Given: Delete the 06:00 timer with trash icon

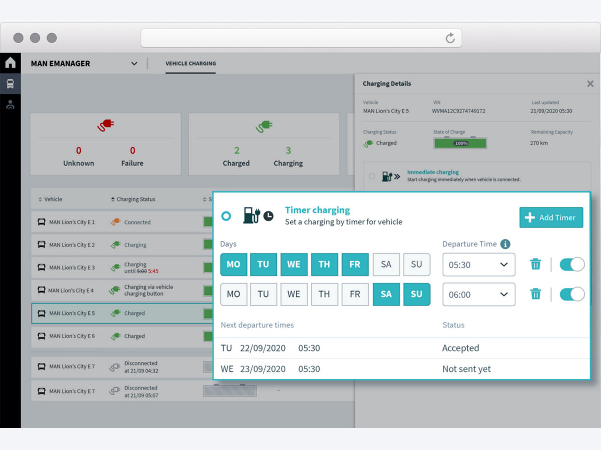Looking at the screenshot, I should pyautogui.click(x=536, y=294).
